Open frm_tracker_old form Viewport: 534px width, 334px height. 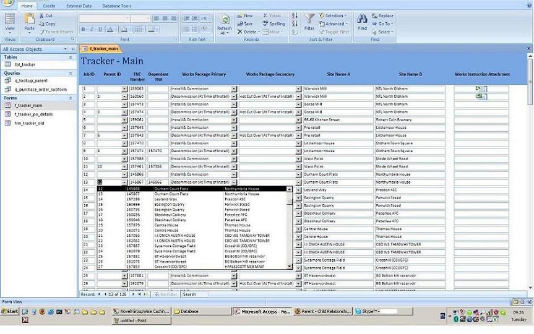click(x=29, y=123)
